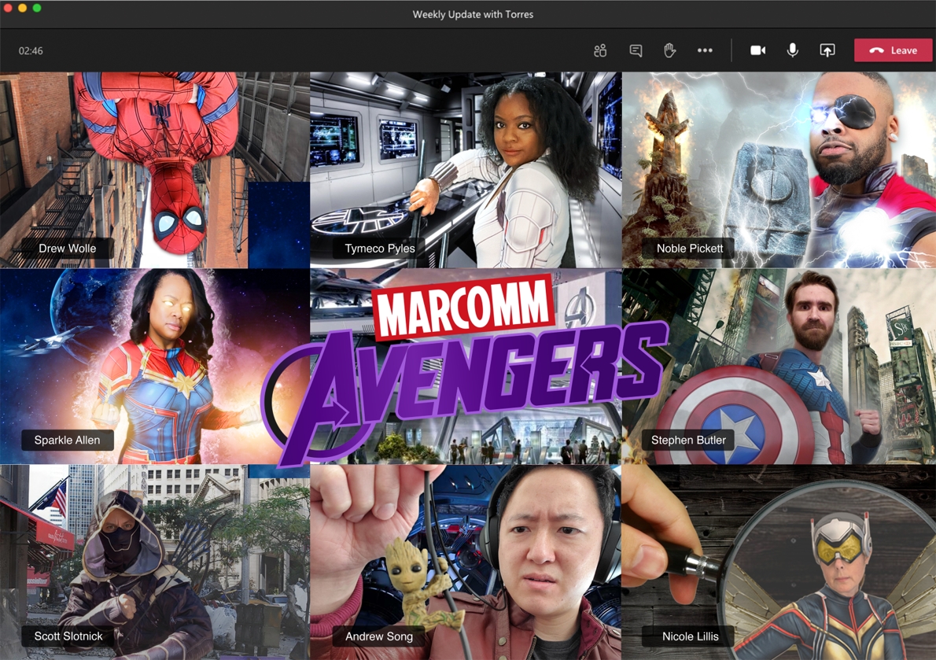The height and width of the screenshot is (660, 936).
Task: Select the Marcomm Avengers center tile
Action: pyautogui.click(x=466, y=367)
